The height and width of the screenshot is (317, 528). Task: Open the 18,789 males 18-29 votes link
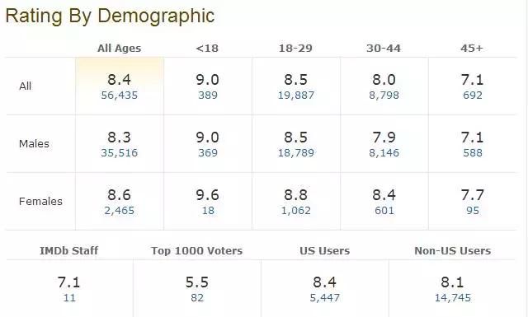(x=295, y=153)
